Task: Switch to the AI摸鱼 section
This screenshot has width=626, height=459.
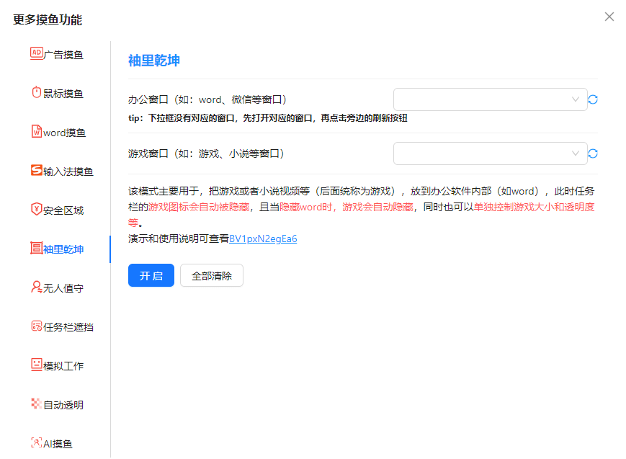Action: pos(58,444)
